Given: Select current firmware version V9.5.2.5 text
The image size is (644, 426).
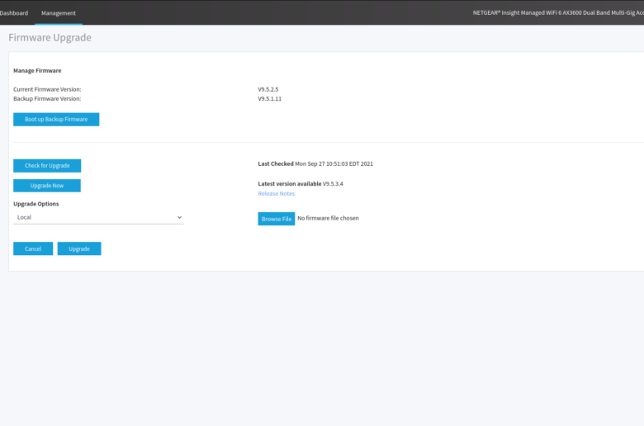Looking at the screenshot, I should [268, 89].
